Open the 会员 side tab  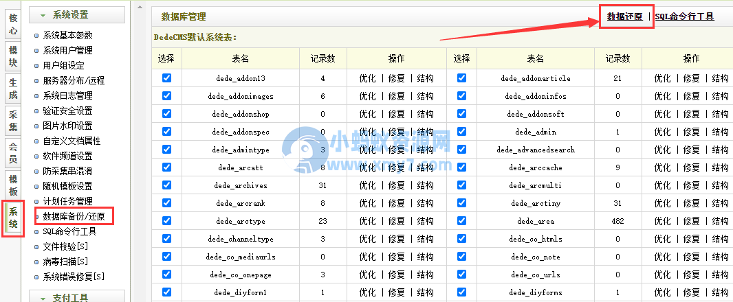(13, 152)
